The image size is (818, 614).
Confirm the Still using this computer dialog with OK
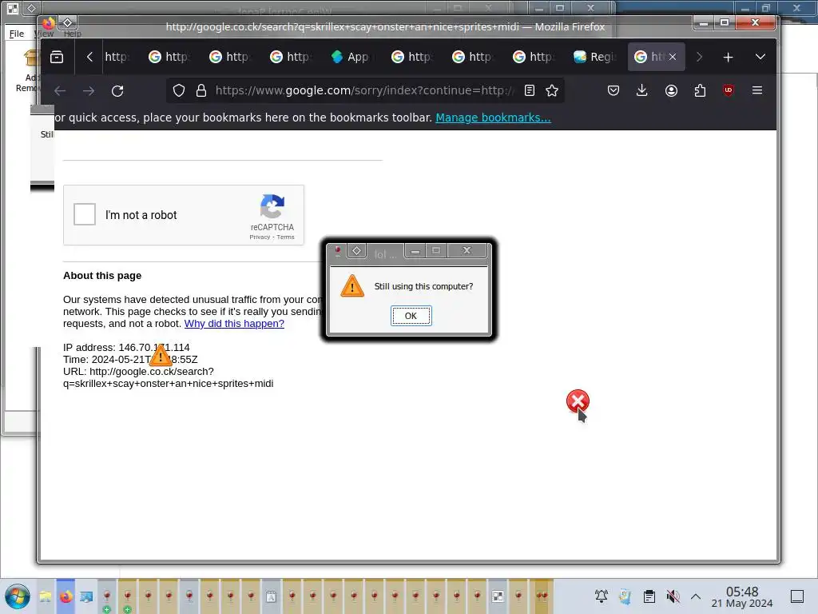click(411, 316)
